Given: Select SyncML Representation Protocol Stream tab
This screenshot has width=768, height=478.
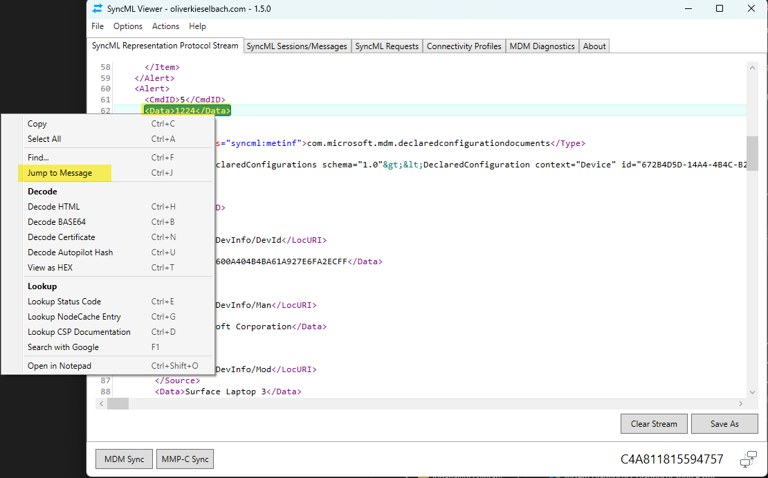Looking at the screenshot, I should 165,46.
